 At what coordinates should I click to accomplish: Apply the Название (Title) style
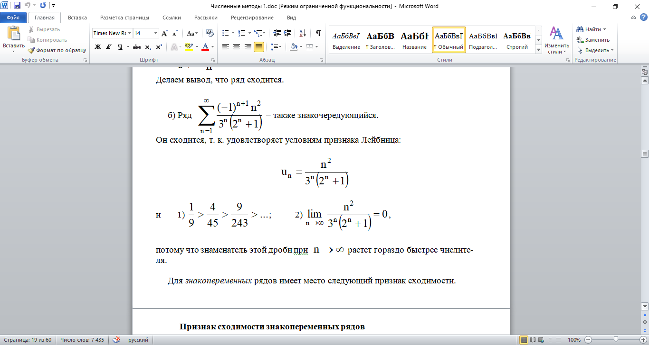[x=414, y=40]
